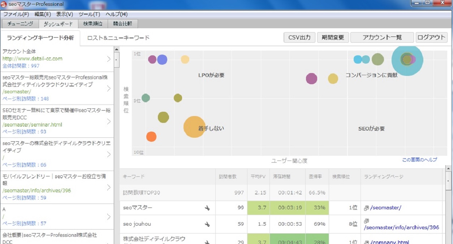Click the wrench icon beside seoマスター keyword
This screenshot has width=453, height=244.
(207, 208)
